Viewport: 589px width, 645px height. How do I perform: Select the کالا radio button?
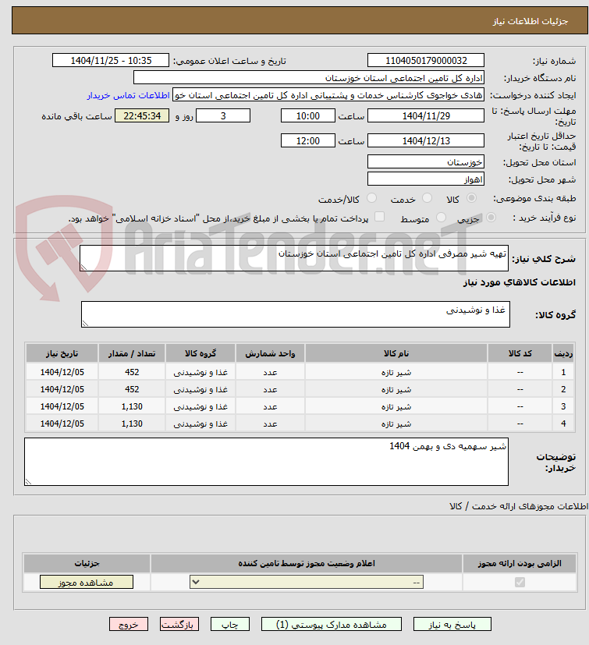pos(471,198)
